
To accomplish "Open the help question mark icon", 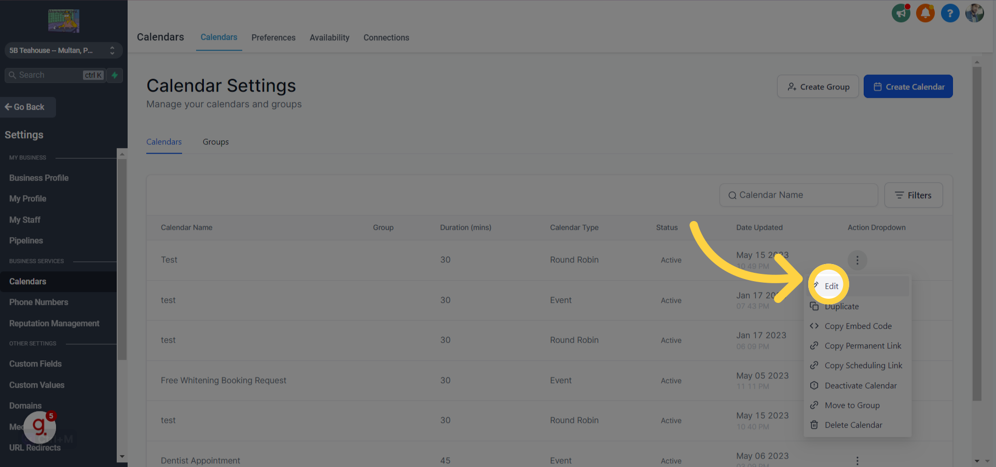I will (x=950, y=13).
